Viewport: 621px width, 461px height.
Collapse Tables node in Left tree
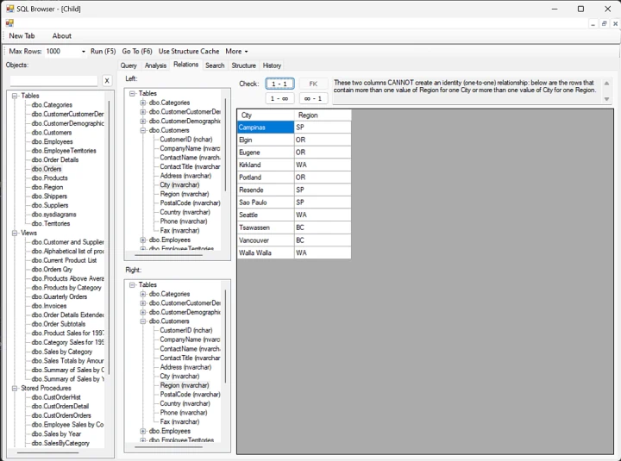tap(132, 93)
